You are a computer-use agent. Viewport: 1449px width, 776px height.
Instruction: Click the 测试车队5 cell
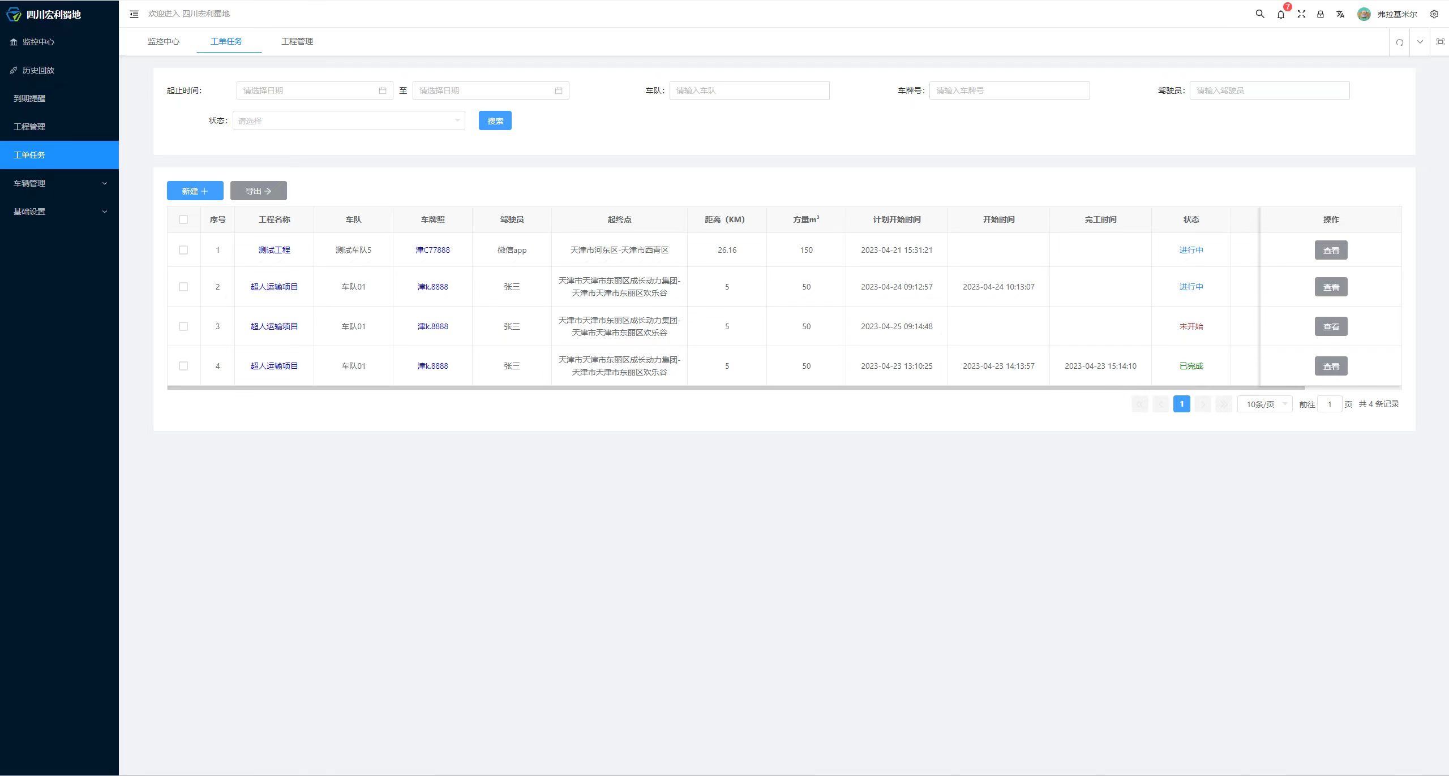[354, 250]
